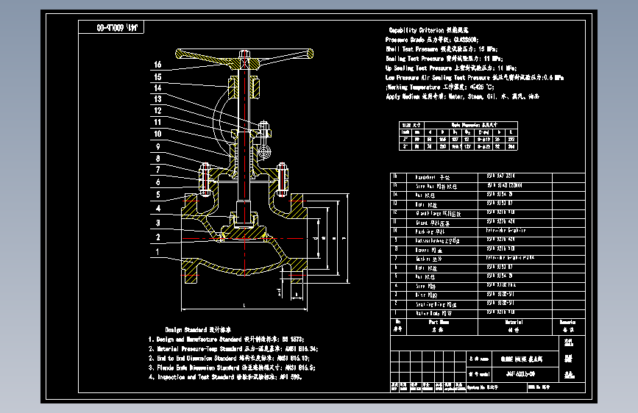
Task: Click the 'Material Pressure-Temp Standard' ANSI B16.34 line
Action: [x=233, y=349]
